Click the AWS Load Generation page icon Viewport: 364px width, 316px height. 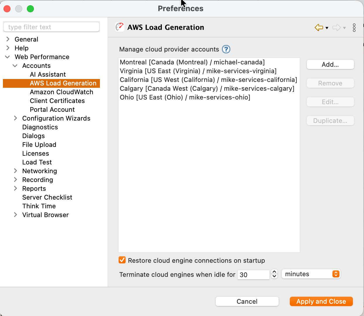click(x=119, y=27)
